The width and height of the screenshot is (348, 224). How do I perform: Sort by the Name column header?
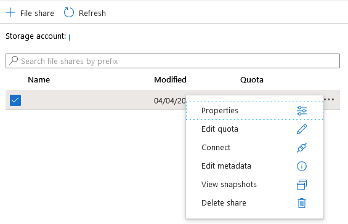tap(39, 79)
